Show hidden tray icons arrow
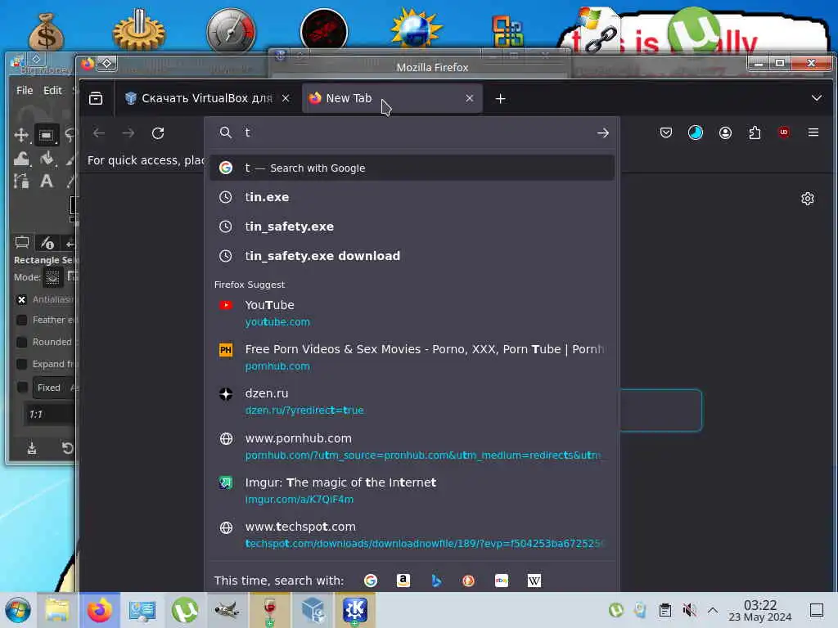This screenshot has width=838, height=628. point(713,610)
